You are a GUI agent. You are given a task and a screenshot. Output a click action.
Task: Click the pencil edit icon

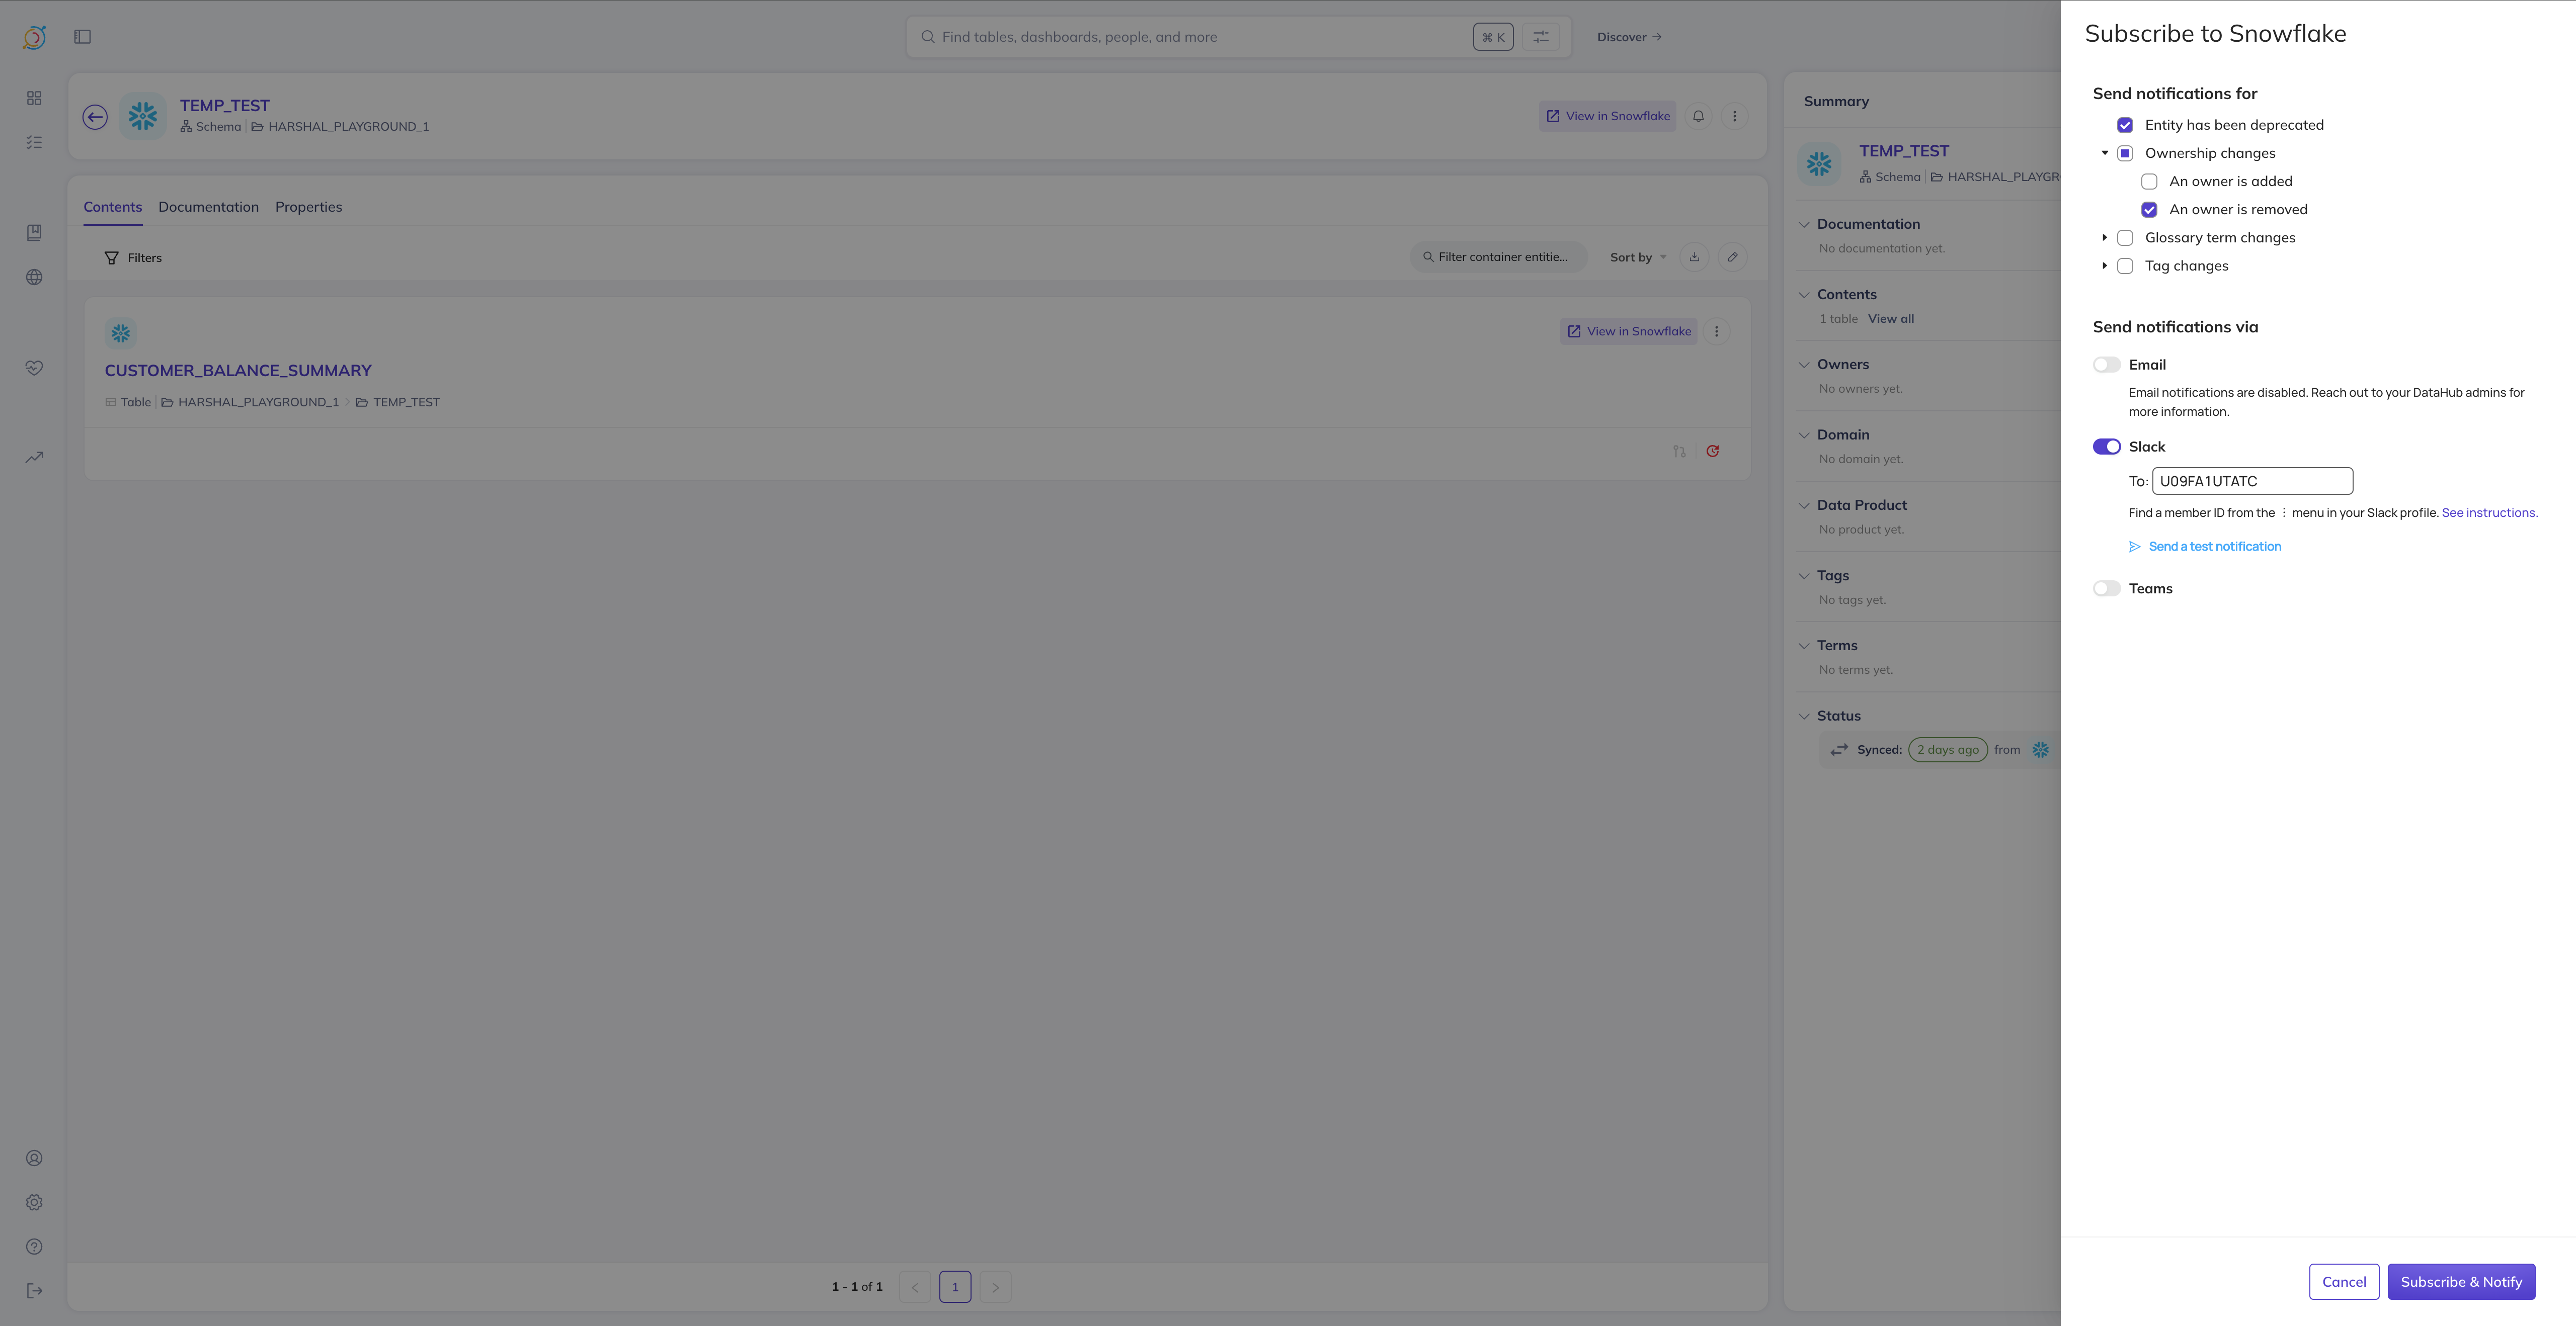pyautogui.click(x=1733, y=257)
